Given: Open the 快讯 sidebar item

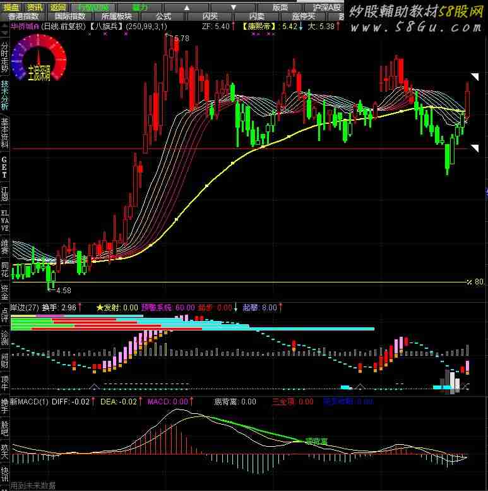Looking at the screenshot, I should pos(4,474).
